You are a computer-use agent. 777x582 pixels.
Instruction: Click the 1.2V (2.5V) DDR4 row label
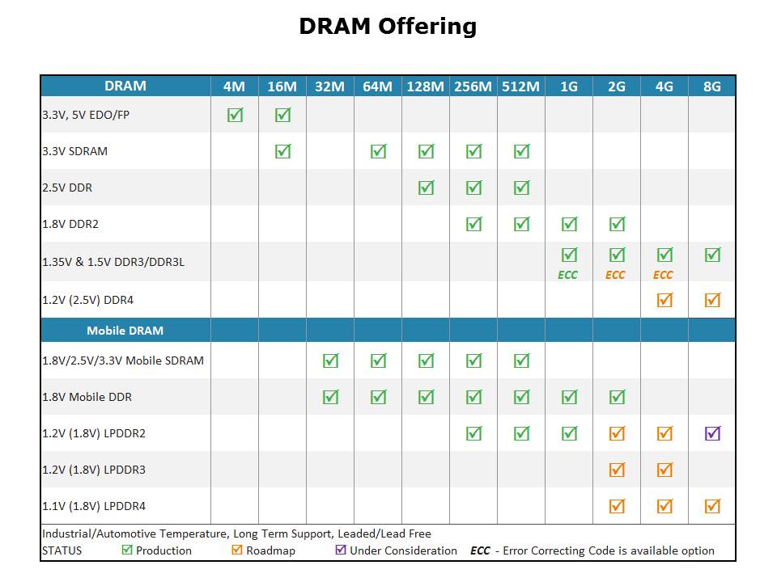coord(87,300)
